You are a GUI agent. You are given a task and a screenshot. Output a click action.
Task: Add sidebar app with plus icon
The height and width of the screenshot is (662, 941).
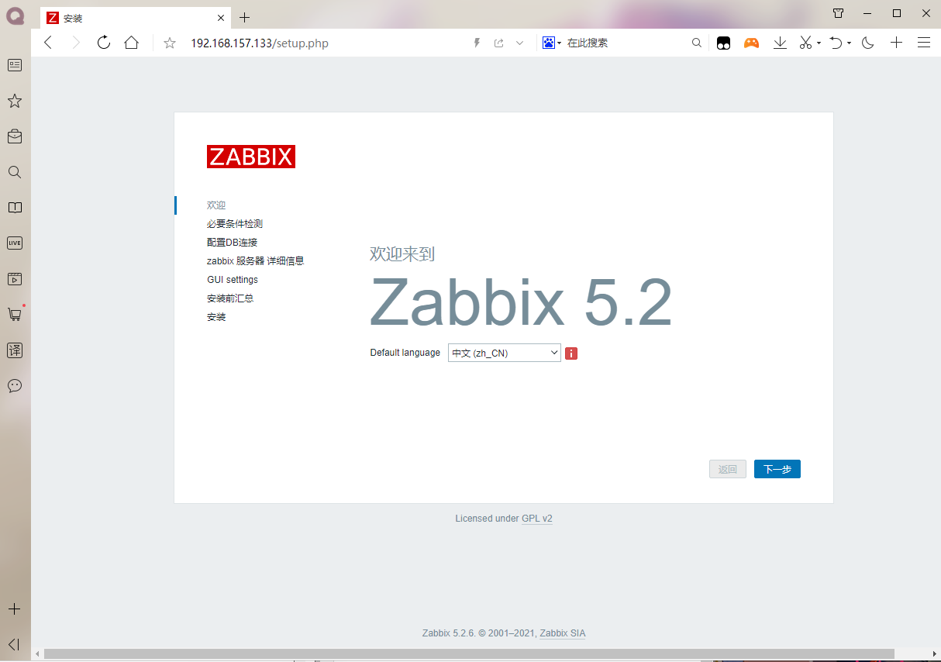tap(15, 609)
